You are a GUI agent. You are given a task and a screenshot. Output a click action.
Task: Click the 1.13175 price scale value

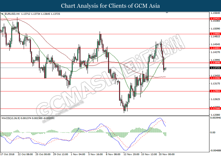[215, 84]
